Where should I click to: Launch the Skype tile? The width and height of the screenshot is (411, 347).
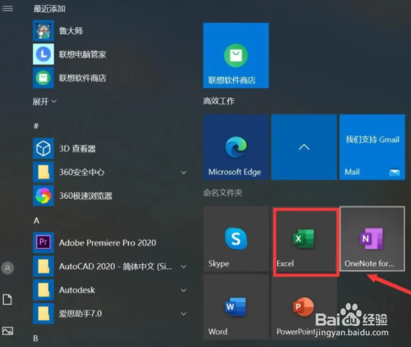tap(236, 239)
